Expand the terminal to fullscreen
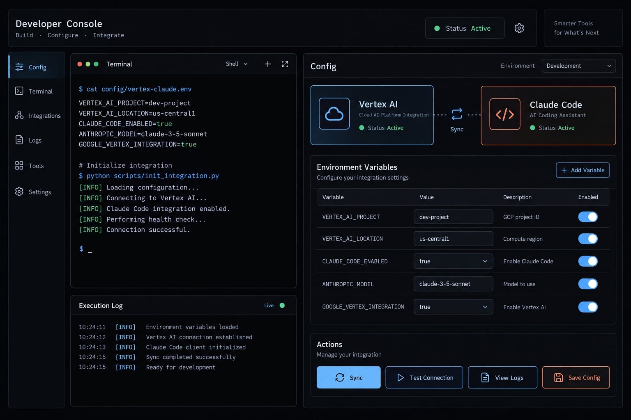Image resolution: width=631 pixels, height=420 pixels. (285, 64)
